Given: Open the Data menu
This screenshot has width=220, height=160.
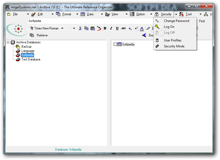Looking at the screenshot, I should [x=90, y=14].
